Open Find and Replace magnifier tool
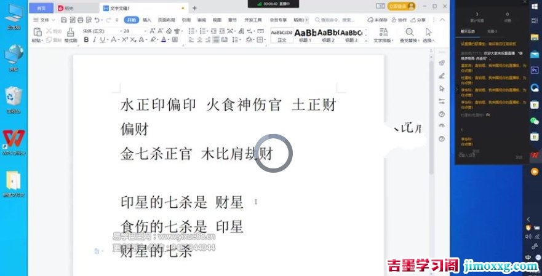This screenshot has width=542, height=276. tap(410, 35)
